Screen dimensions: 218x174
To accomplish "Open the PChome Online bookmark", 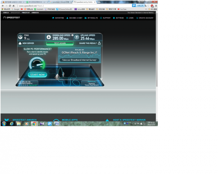I will click(64, 9).
